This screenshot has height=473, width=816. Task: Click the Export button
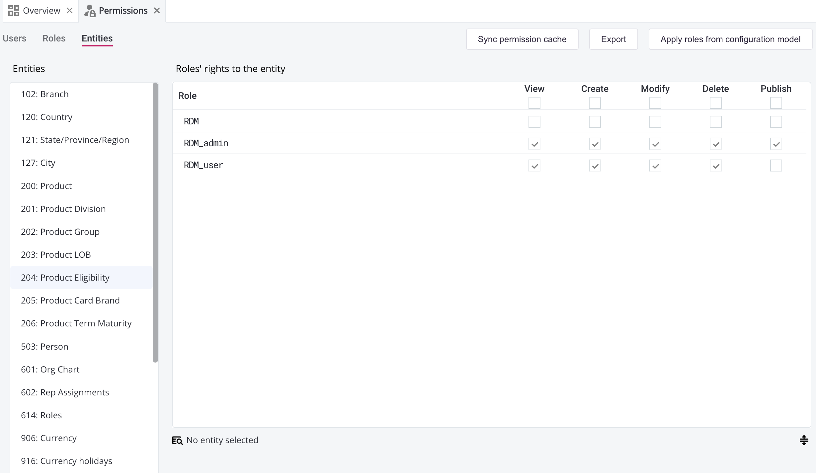[x=613, y=39]
